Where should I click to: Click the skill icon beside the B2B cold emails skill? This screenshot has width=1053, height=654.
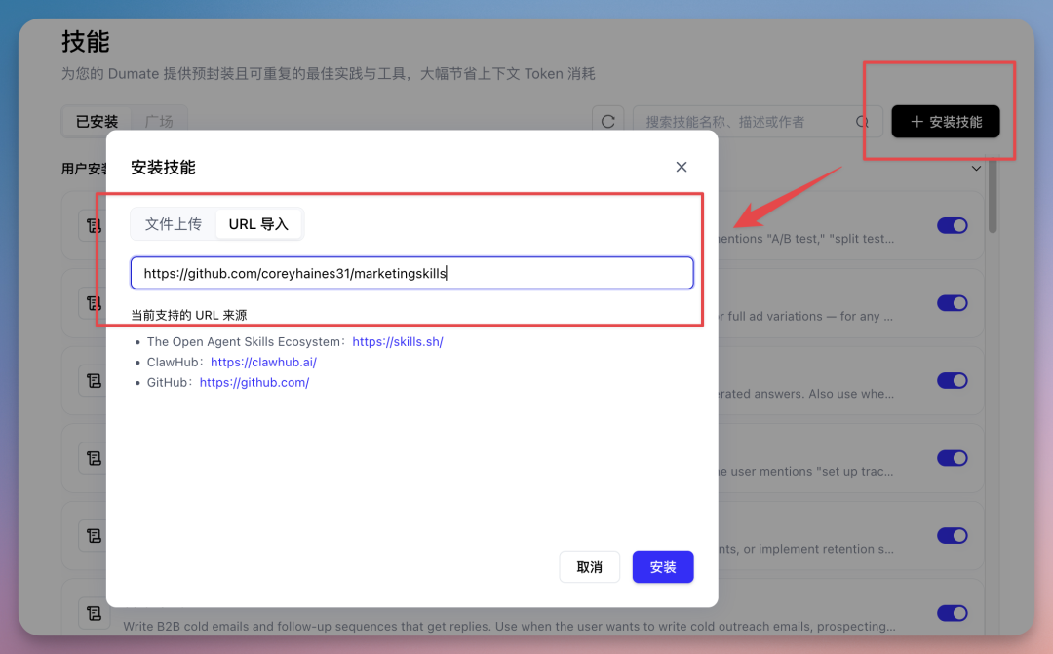pyautogui.click(x=94, y=613)
